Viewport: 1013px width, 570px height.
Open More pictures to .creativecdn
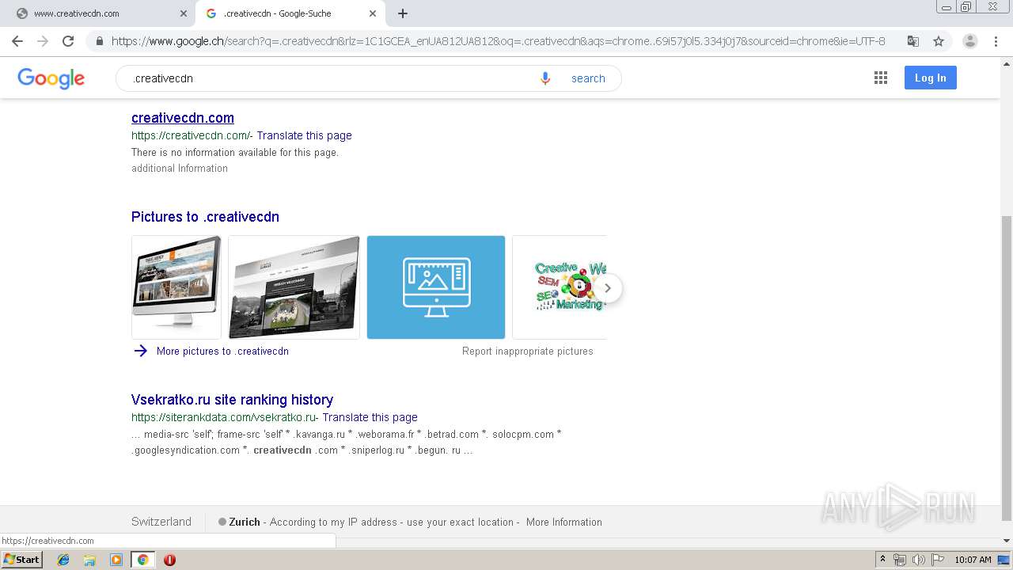coord(222,351)
